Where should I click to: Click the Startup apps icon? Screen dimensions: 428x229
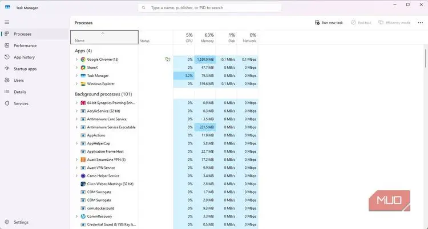pos(7,68)
